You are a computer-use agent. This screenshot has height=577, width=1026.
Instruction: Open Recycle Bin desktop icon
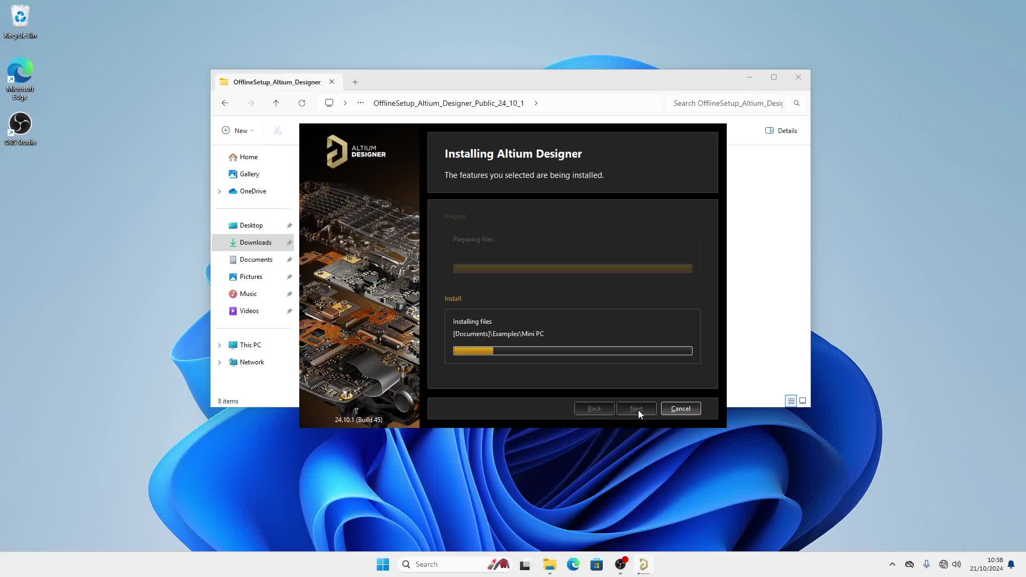point(20,22)
